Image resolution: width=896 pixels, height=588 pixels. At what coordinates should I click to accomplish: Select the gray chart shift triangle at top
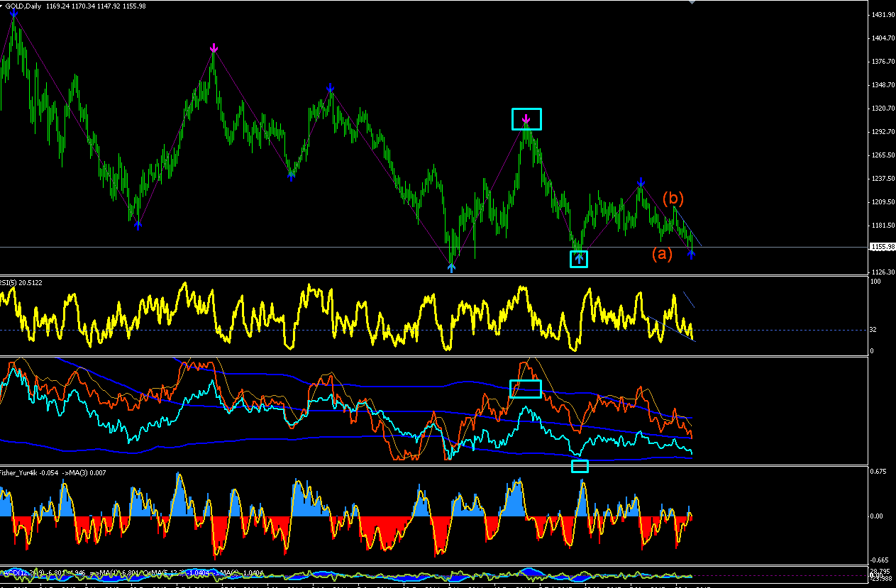[x=692, y=2]
